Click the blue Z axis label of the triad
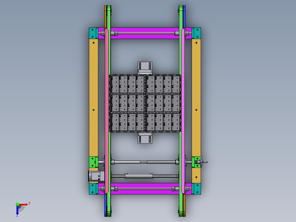Image resolution: width=296 pixels, height=222 pixels. point(17,215)
